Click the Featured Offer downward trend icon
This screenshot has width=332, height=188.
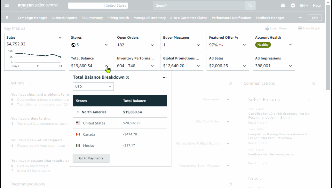click(221, 45)
